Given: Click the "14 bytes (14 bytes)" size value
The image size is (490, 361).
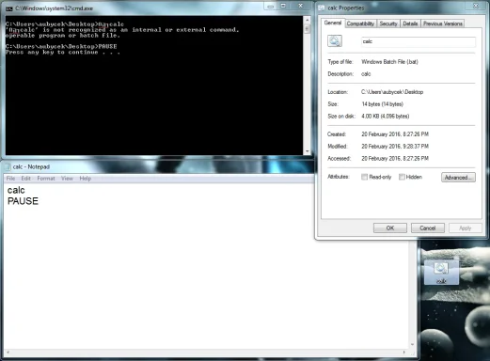Looking at the screenshot, I should tap(383, 104).
